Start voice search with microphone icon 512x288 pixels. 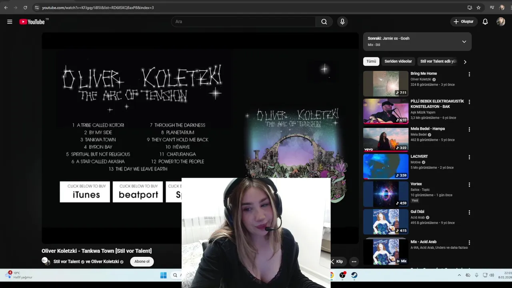(342, 22)
